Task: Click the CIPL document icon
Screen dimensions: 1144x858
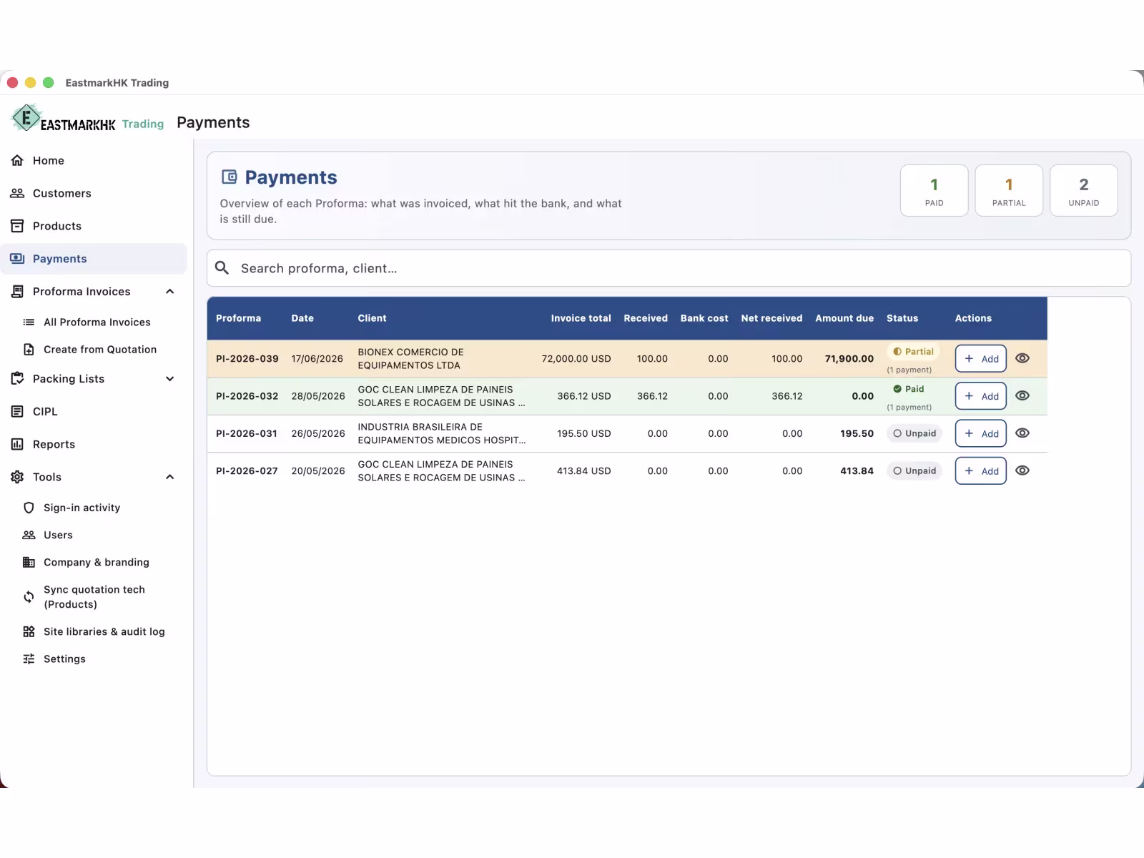Action: click(17, 411)
